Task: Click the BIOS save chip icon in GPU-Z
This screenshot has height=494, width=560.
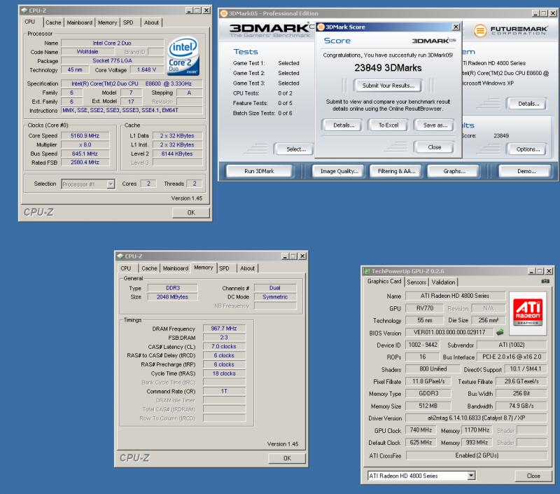Action: click(x=500, y=332)
